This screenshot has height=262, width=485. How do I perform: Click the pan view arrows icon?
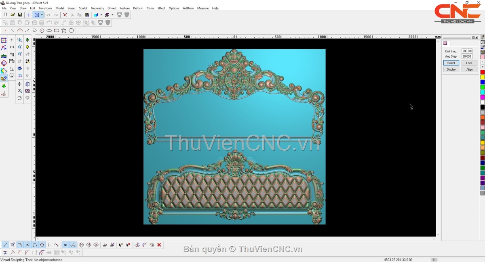pyautogui.click(x=19, y=84)
